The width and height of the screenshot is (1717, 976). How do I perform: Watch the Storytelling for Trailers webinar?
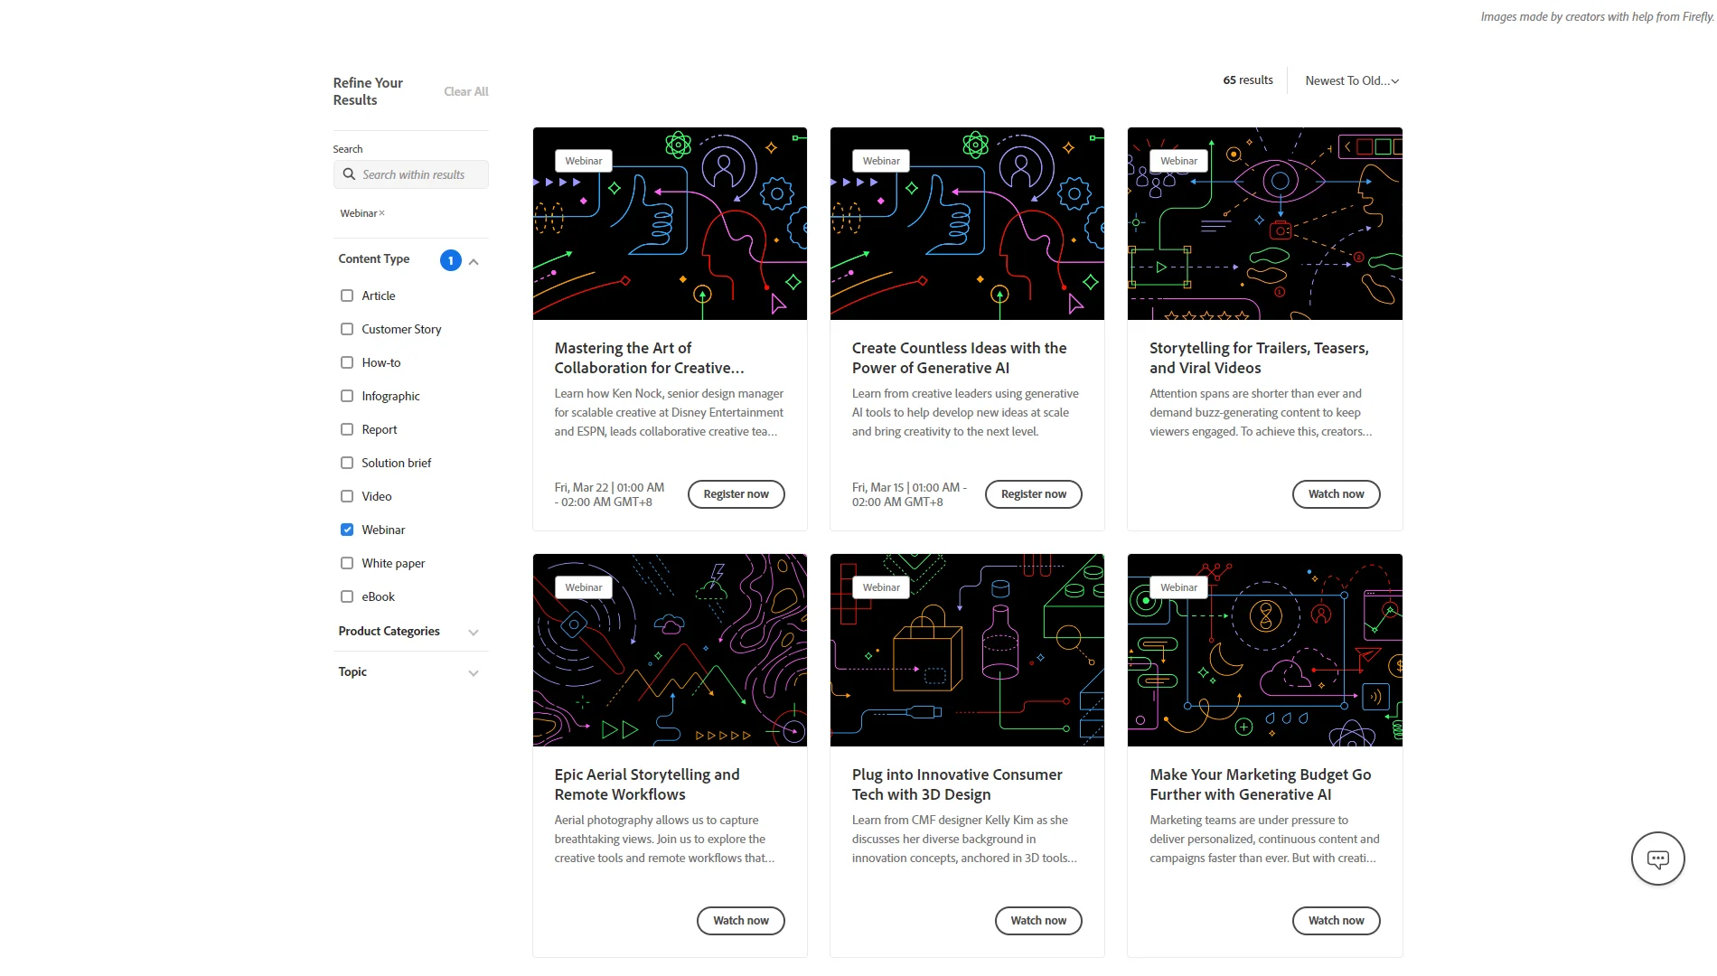click(1335, 493)
